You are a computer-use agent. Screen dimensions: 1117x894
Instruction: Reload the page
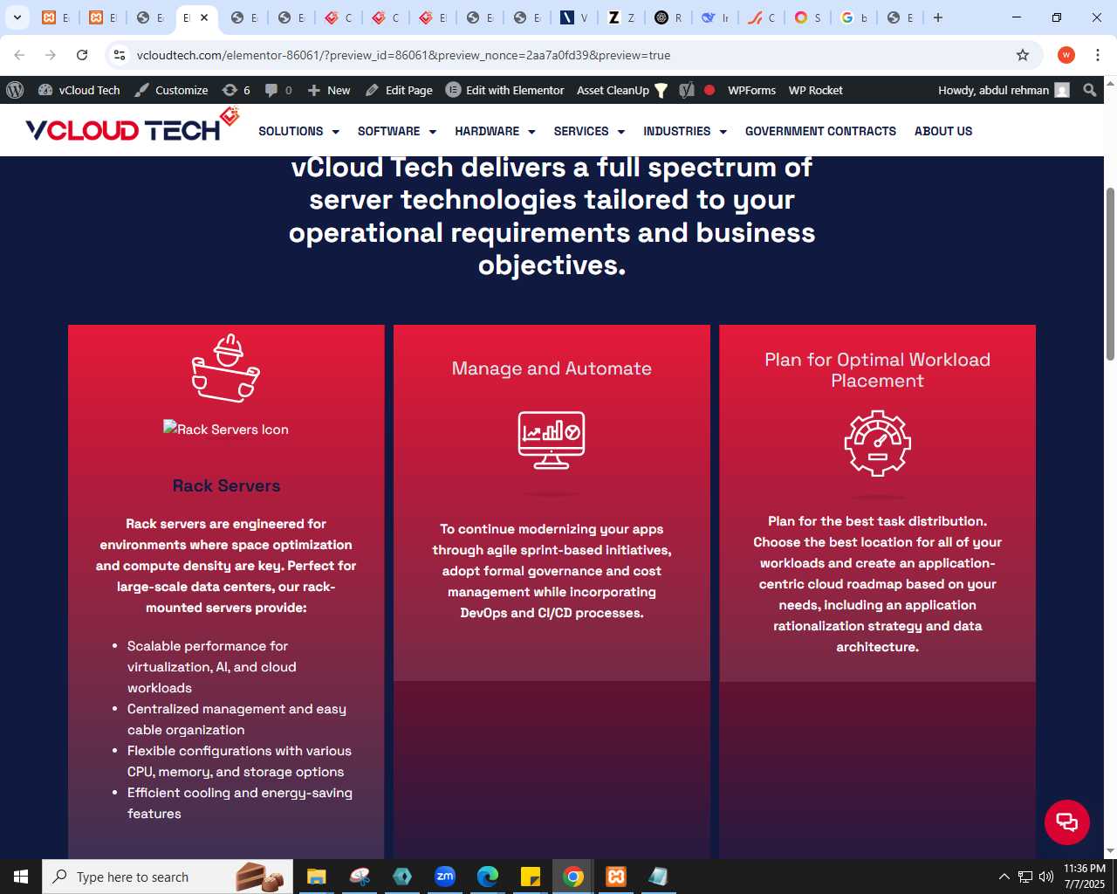tap(82, 55)
